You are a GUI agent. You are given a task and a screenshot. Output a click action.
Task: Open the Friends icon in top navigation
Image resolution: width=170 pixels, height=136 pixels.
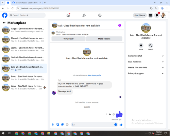click(84, 15)
